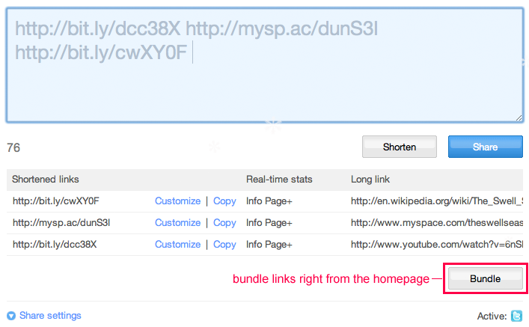Click the textarea resize handle corner
Viewport: 529px width, 327px height.
click(519, 117)
